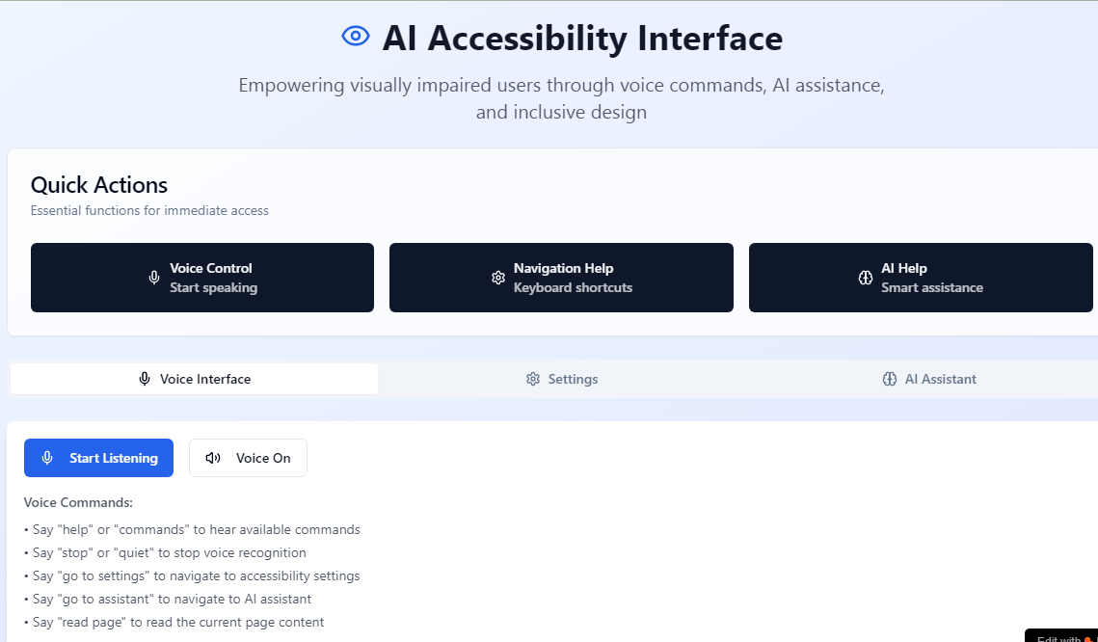Click the microphone icon in Voice Control
Image resolution: width=1098 pixels, height=642 pixels.
point(154,278)
